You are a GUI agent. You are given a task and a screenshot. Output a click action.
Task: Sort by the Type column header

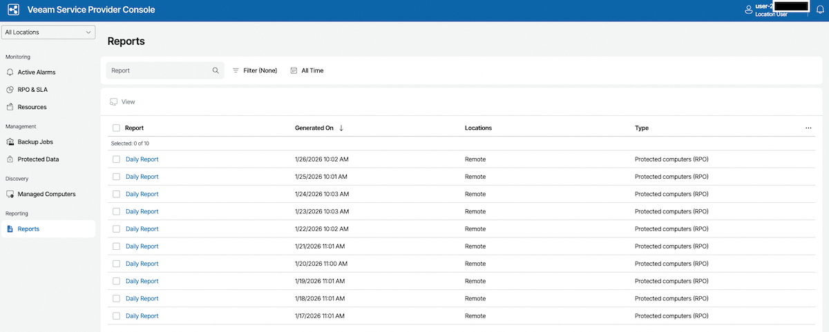[x=642, y=128]
